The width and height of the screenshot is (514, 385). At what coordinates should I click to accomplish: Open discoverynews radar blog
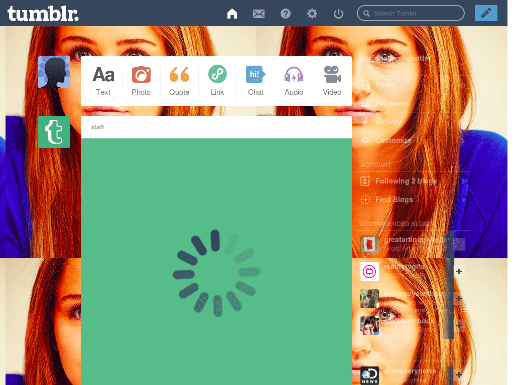[x=410, y=371]
